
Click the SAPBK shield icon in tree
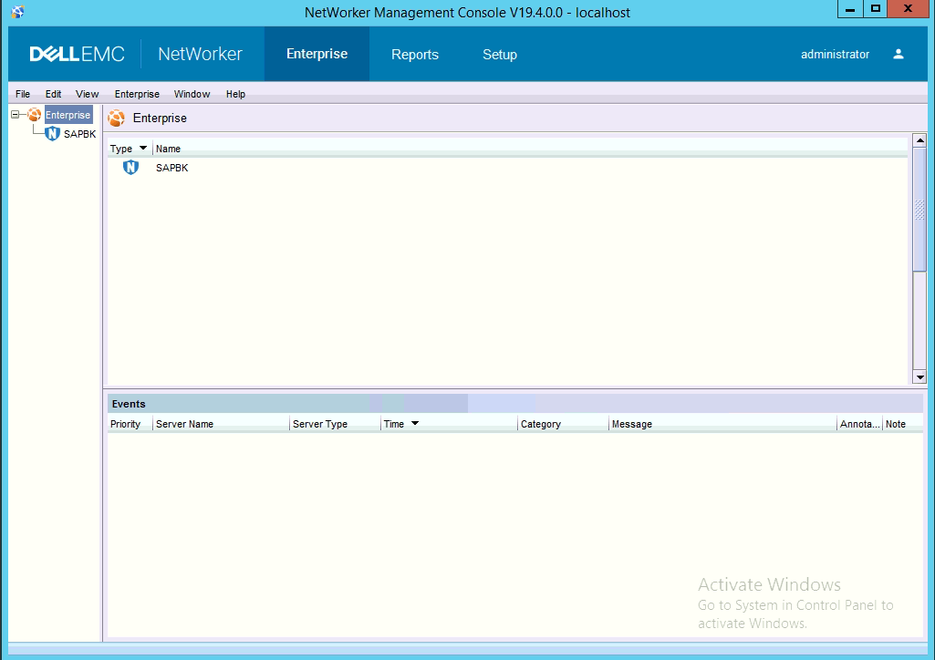tap(52, 134)
